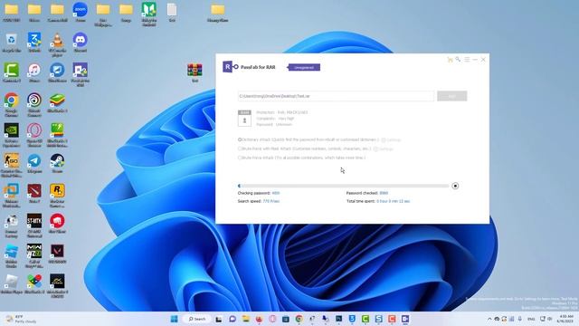The height and width of the screenshot is (326, 579).
Task: Select the green Malwarebytes-style M shortcut
Action: 148,14
